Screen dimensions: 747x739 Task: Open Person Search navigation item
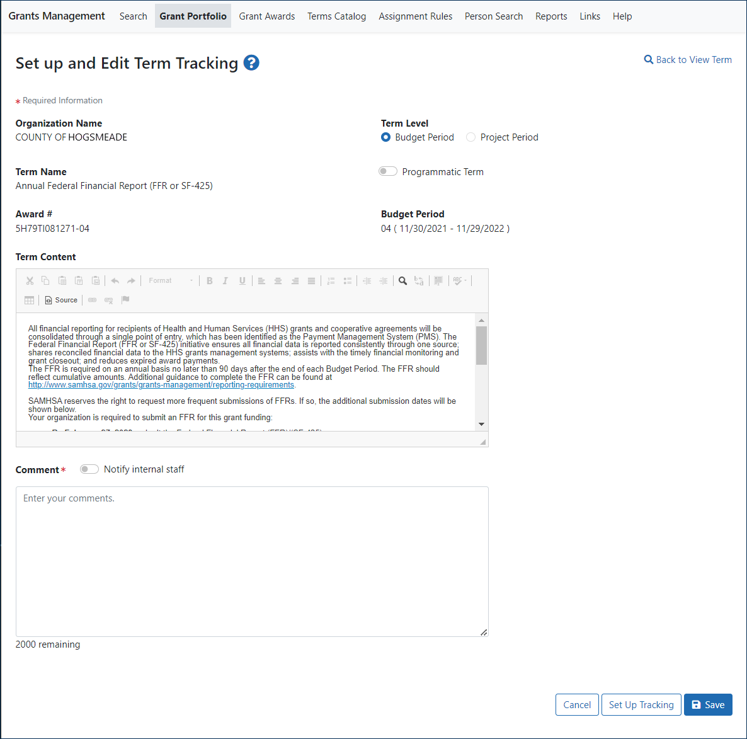pos(494,16)
